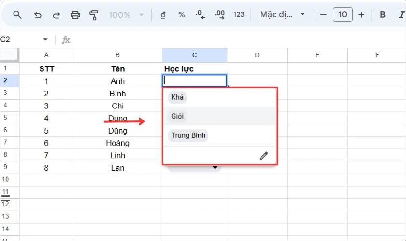Select row 1 header
406x241 pixels.
(10, 68)
